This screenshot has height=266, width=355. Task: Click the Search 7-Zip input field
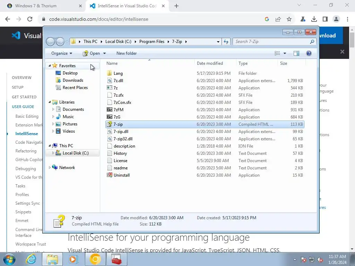tap(272, 42)
